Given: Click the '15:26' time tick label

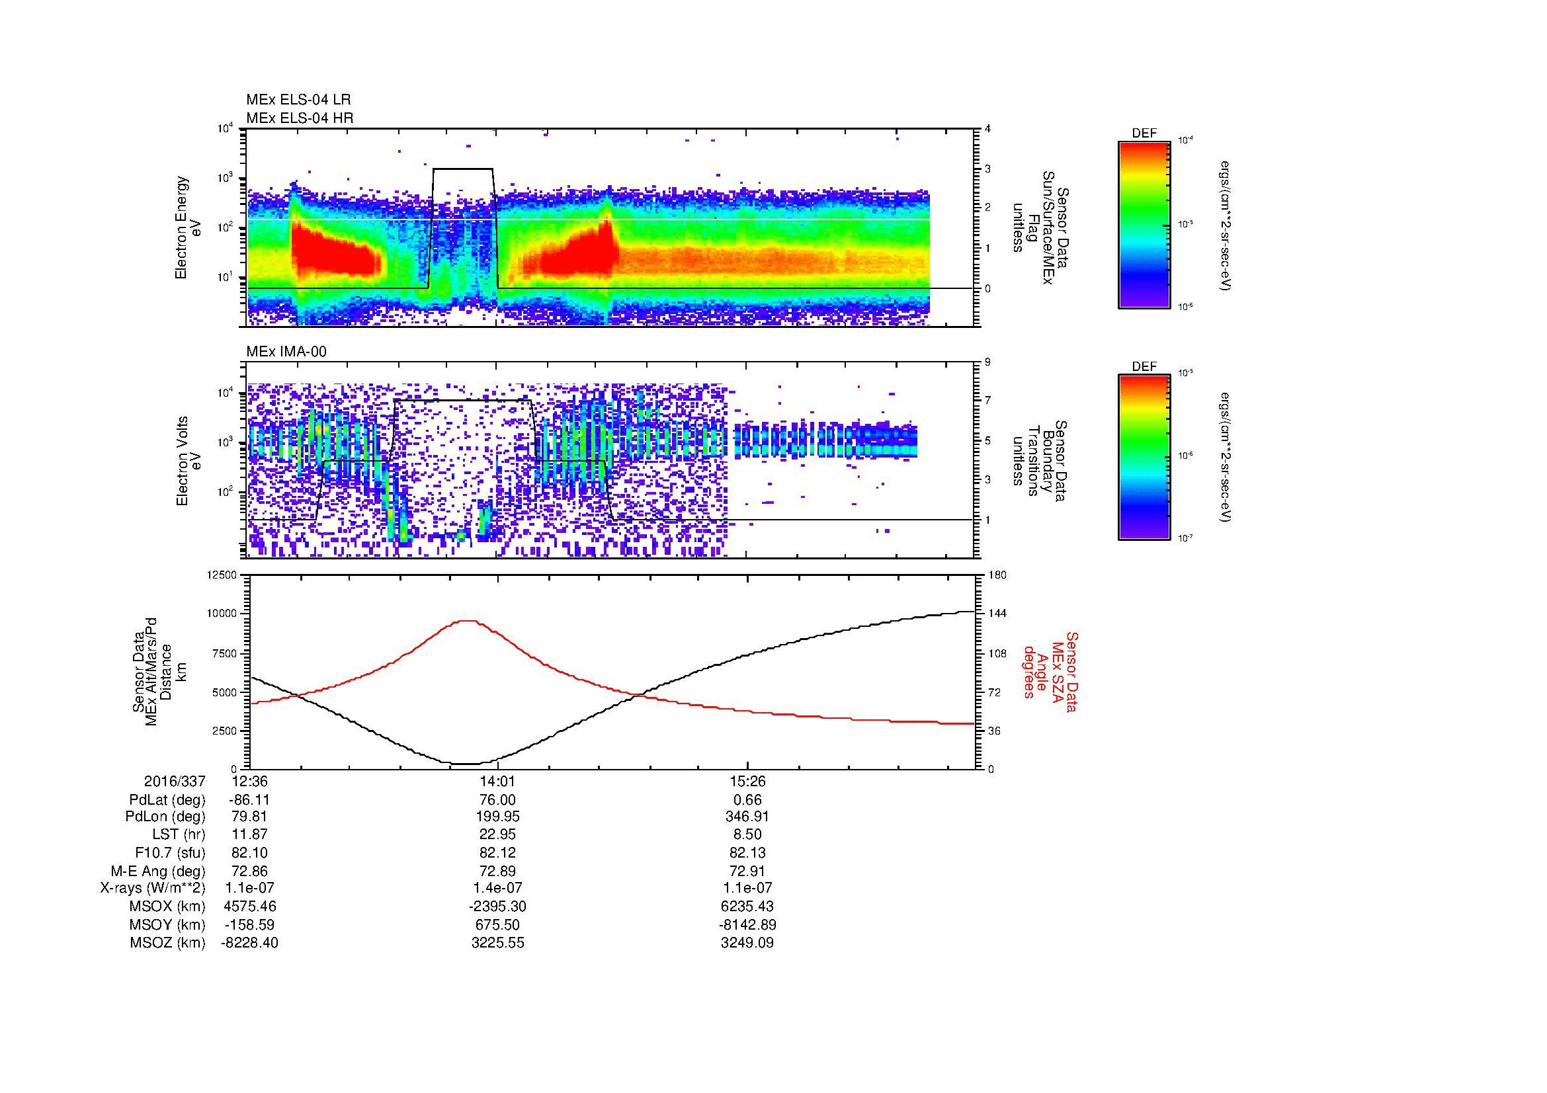Looking at the screenshot, I should click(x=747, y=781).
